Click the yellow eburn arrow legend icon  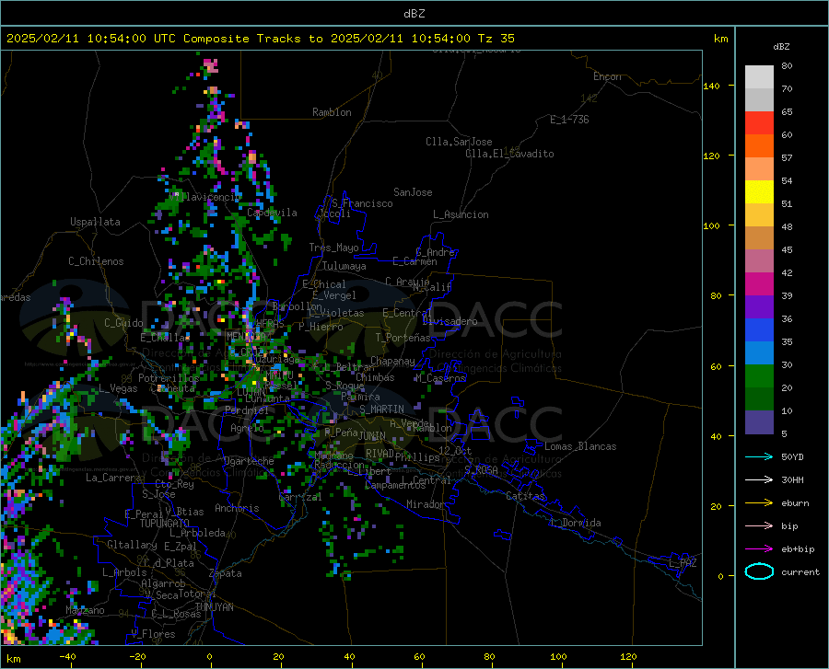(x=759, y=502)
